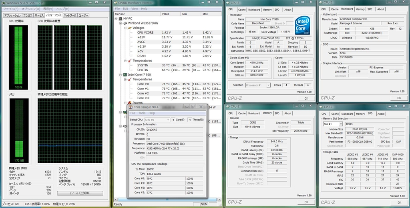Image resolution: width=410 pixels, height=208 pixels.
Task: Open the ヘルプ(H) menu in Task Manager
Action: coord(63,9)
